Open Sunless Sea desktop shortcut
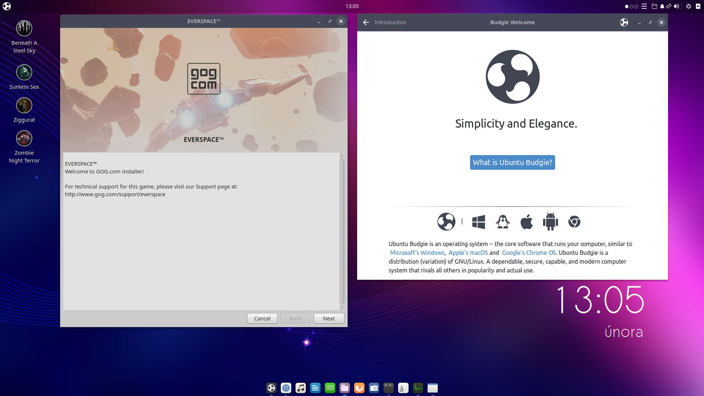The image size is (704, 396). (x=24, y=73)
